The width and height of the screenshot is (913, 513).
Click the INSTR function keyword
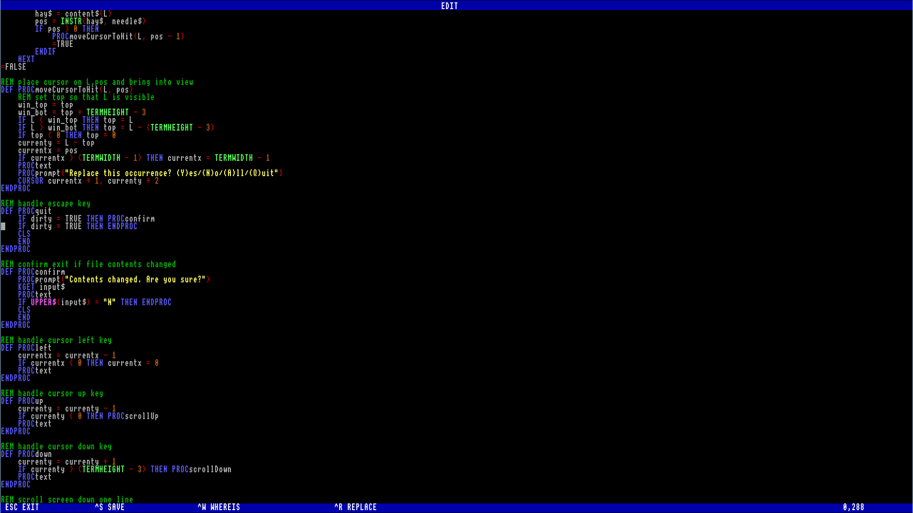click(x=71, y=22)
